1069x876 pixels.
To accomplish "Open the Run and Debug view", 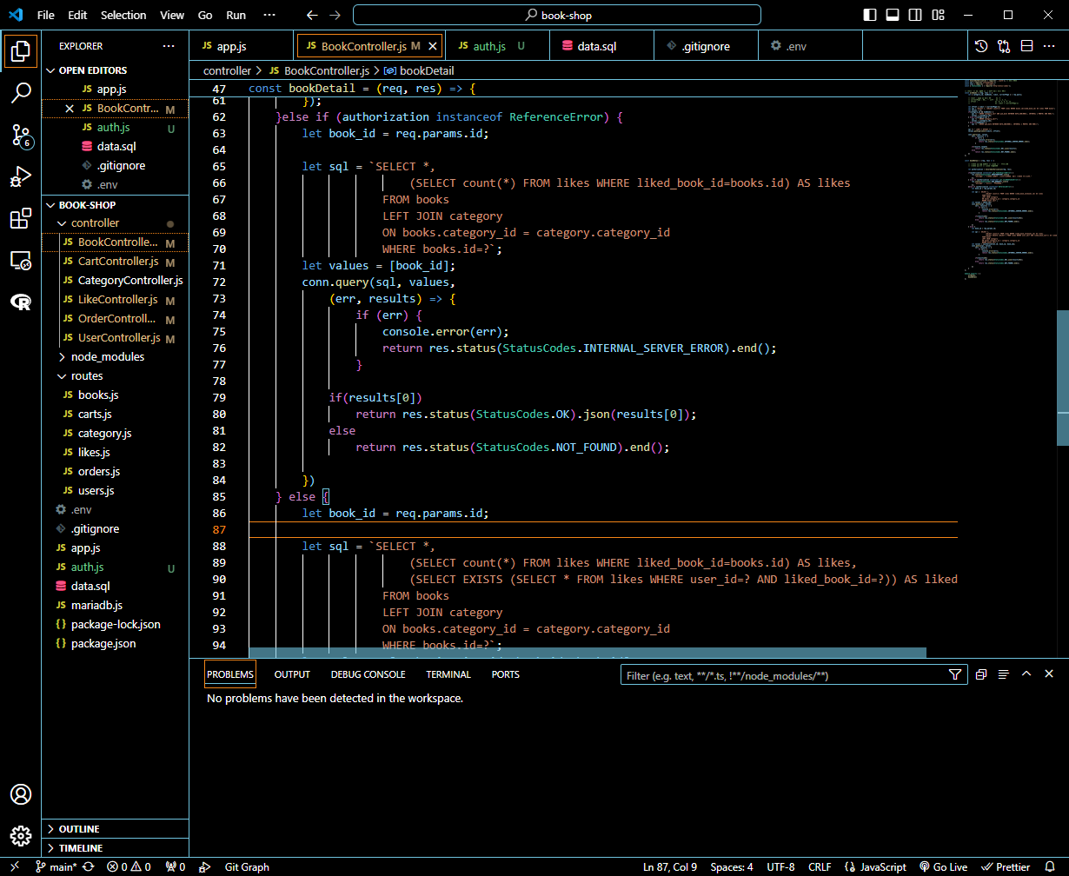I will click(x=21, y=176).
